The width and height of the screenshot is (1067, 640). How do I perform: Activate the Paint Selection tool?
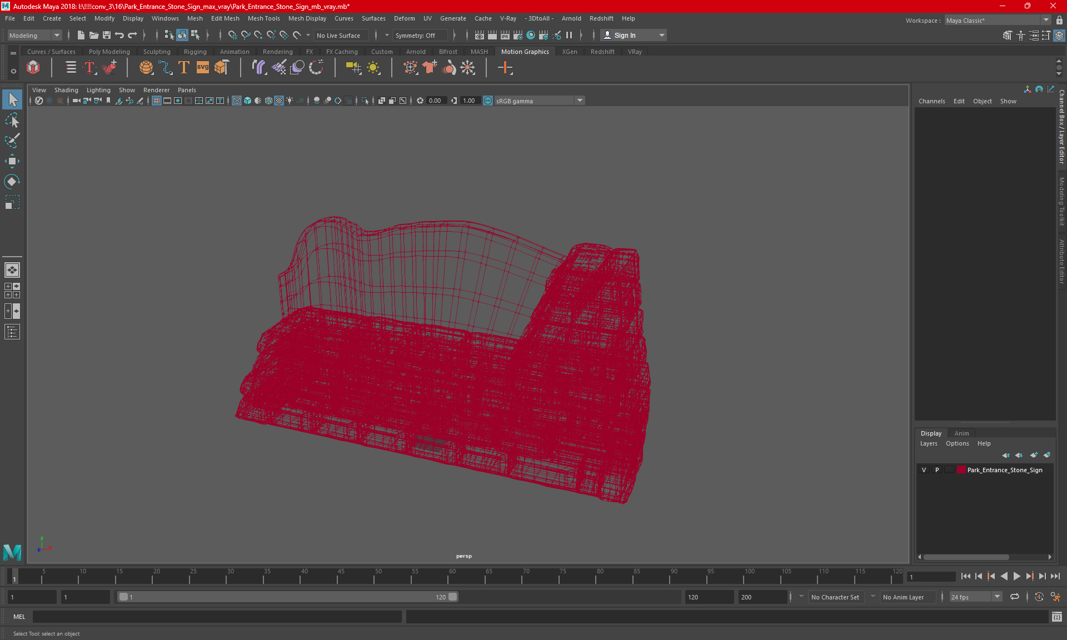pyautogui.click(x=12, y=141)
